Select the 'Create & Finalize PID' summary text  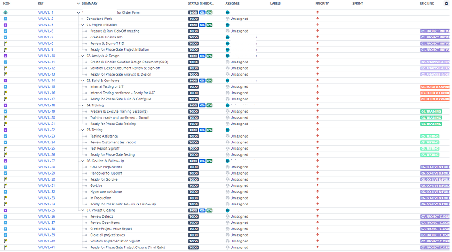tap(106, 38)
